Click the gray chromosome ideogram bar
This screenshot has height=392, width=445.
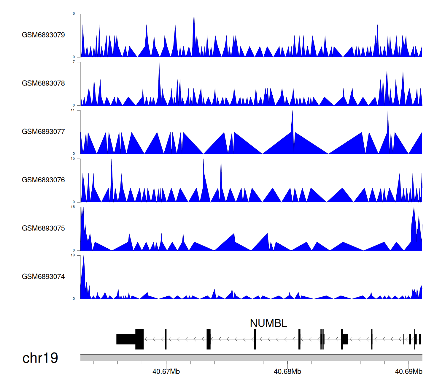point(251,358)
